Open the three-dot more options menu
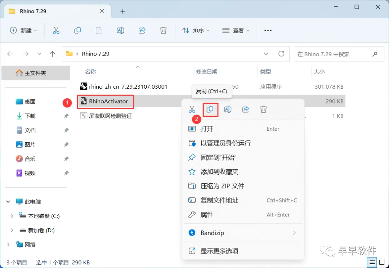389x268 pixels. coord(268,31)
